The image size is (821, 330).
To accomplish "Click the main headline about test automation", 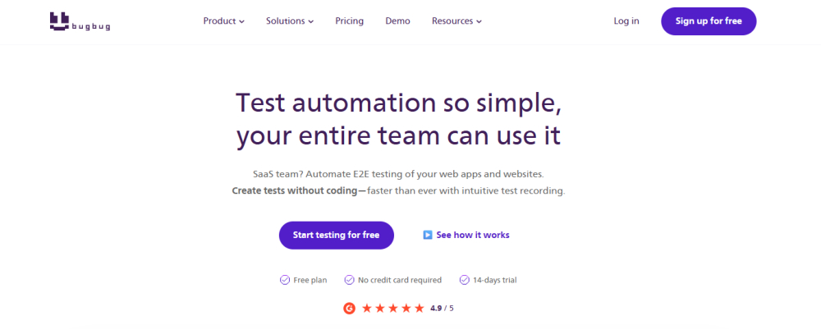I will (x=399, y=120).
